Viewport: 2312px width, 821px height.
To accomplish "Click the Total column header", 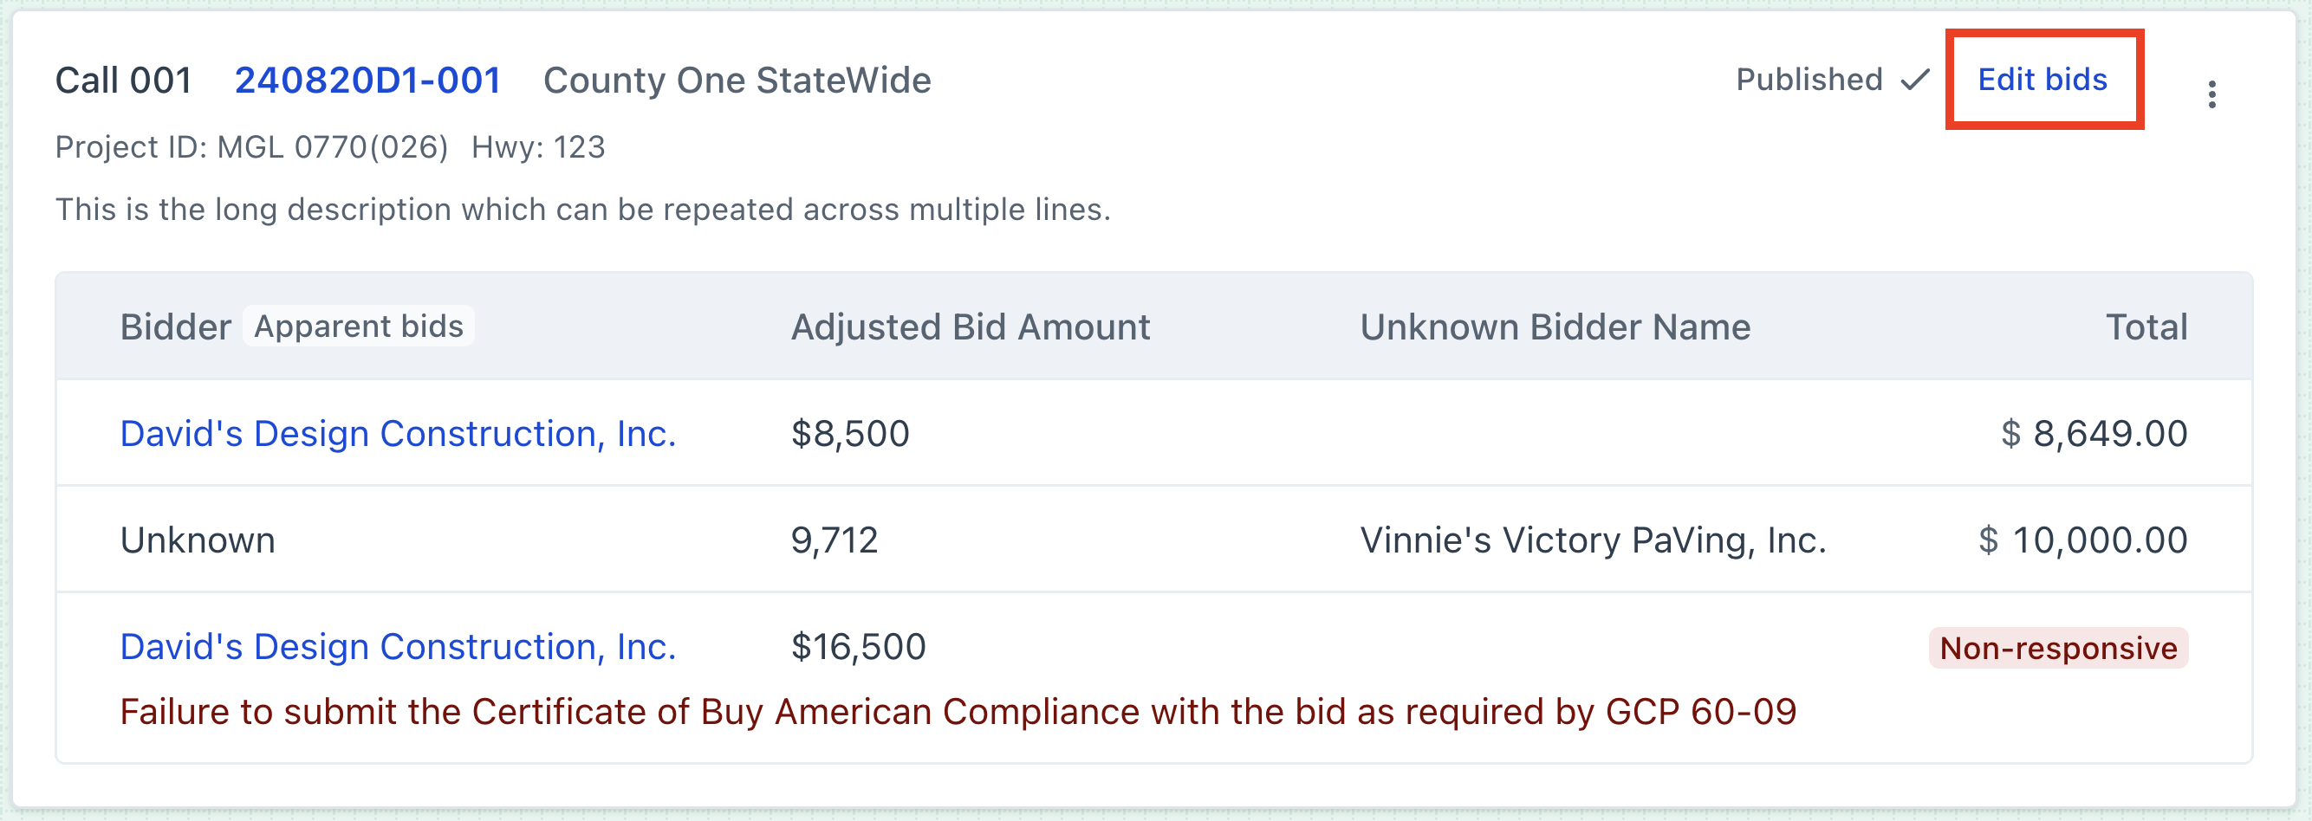I will (x=2146, y=327).
